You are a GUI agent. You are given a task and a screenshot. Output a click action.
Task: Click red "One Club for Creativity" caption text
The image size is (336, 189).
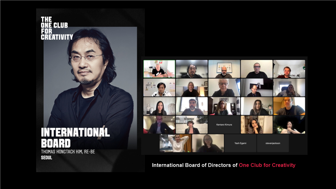(x=267, y=165)
